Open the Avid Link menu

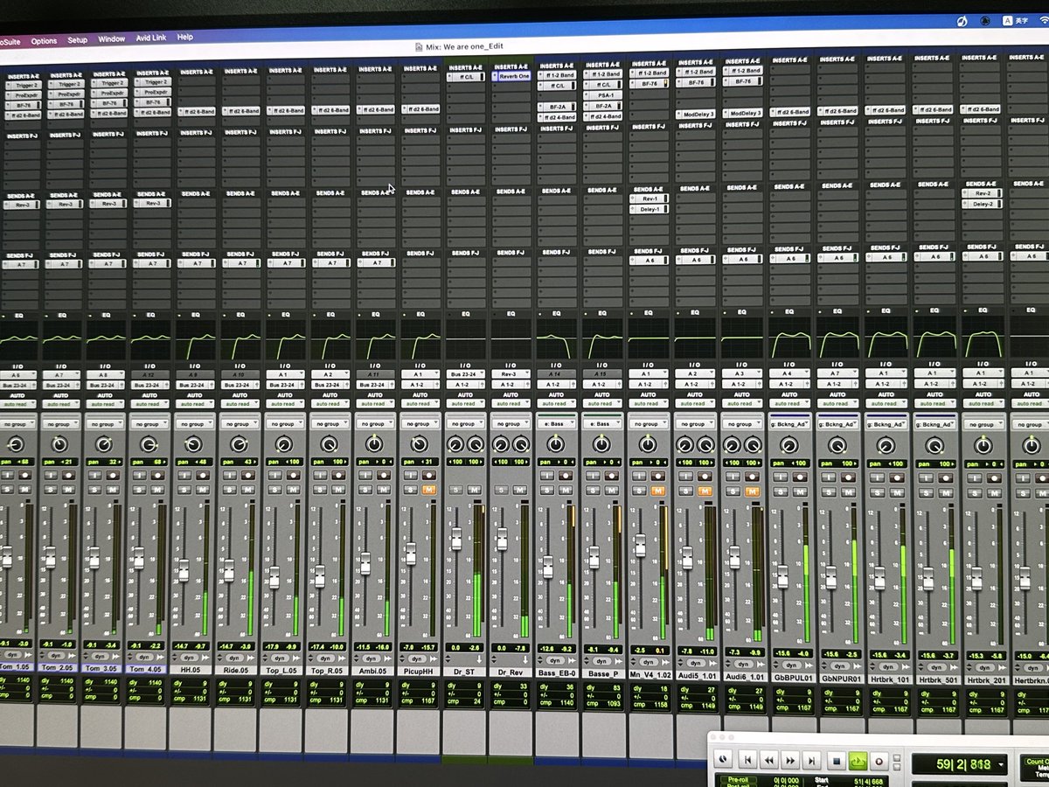pyautogui.click(x=151, y=38)
